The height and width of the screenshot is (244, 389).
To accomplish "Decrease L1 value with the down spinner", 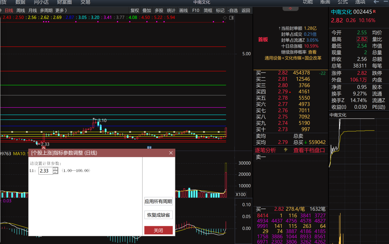I will tap(55, 172).
